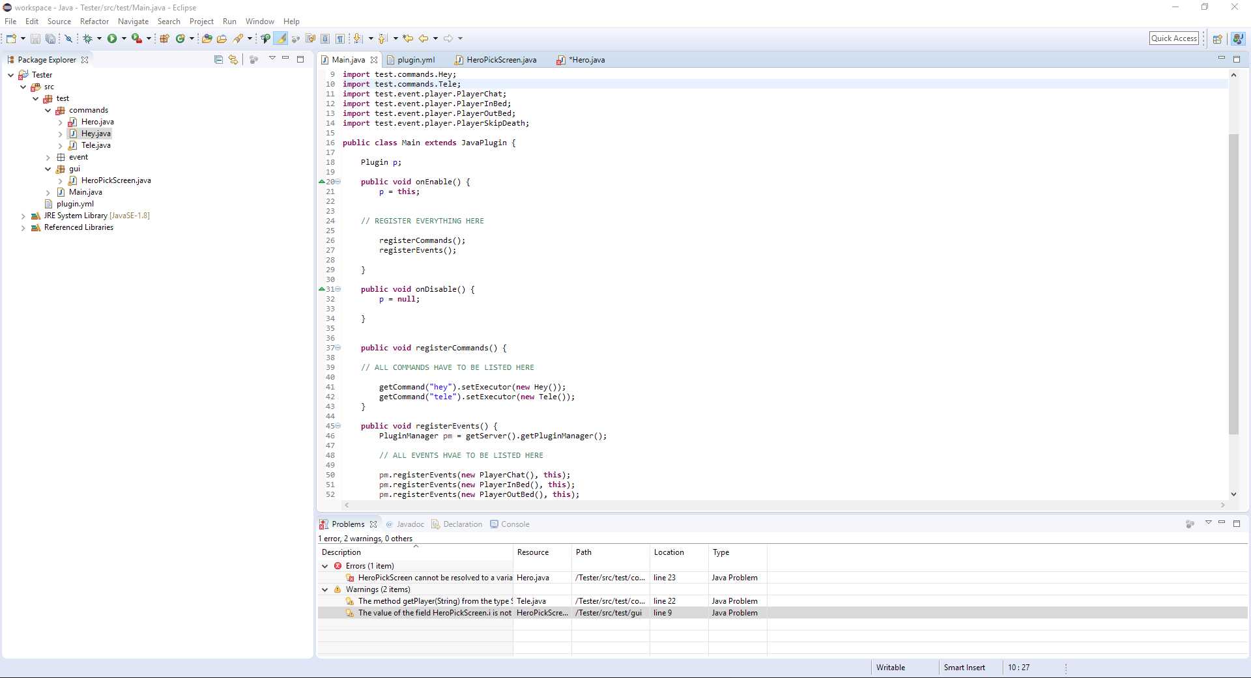Click the editor vertical scrollbar
The height and width of the screenshot is (678, 1251).
[1233, 284]
